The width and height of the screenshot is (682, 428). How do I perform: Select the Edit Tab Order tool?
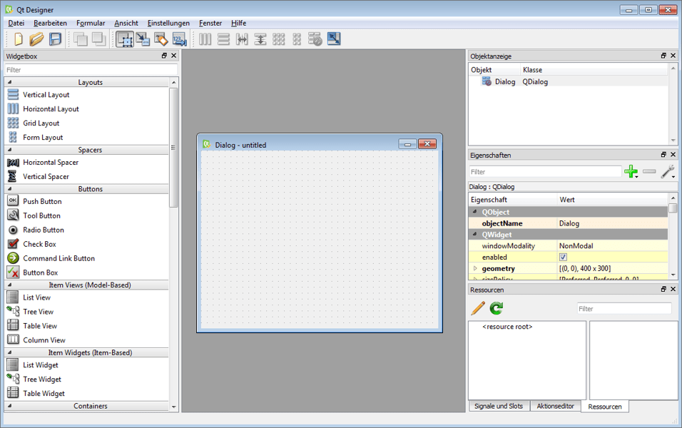point(179,39)
